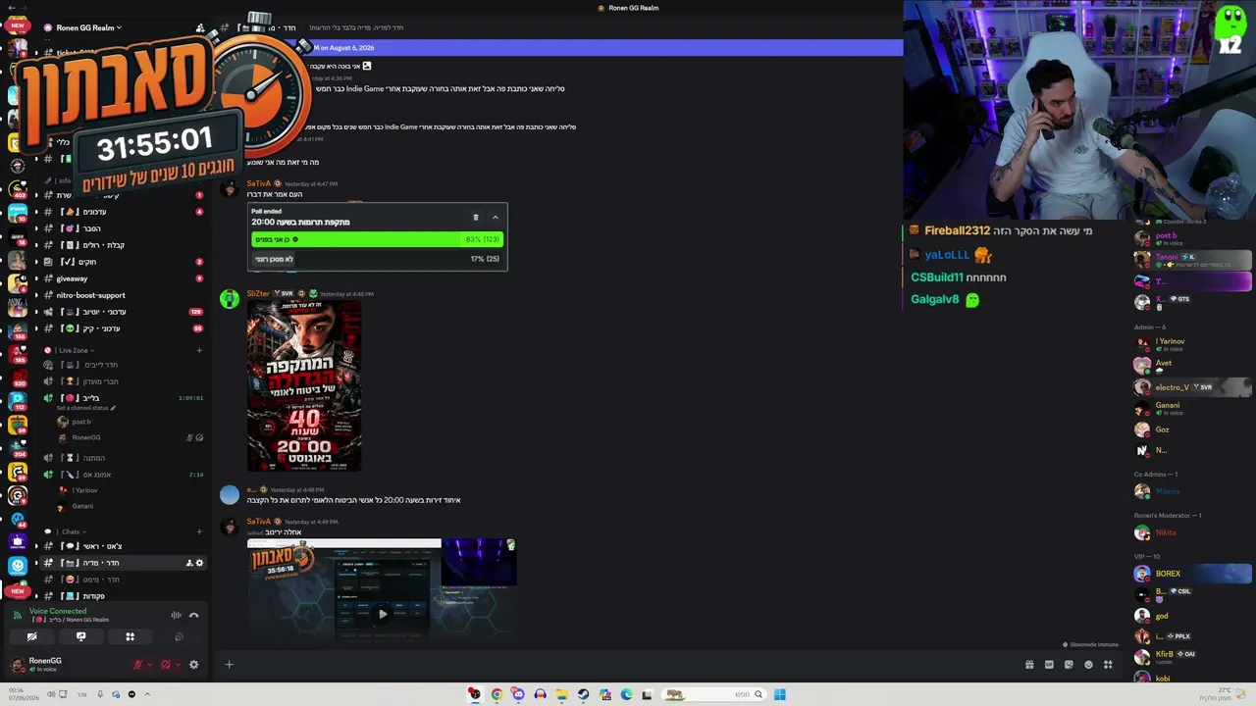The height and width of the screenshot is (706, 1256).
Task: Turn on camera in the voice panel
Action: 31,636
